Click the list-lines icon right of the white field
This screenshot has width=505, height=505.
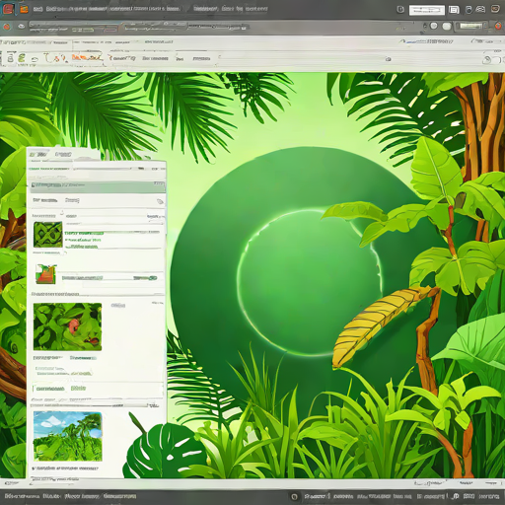(x=454, y=10)
